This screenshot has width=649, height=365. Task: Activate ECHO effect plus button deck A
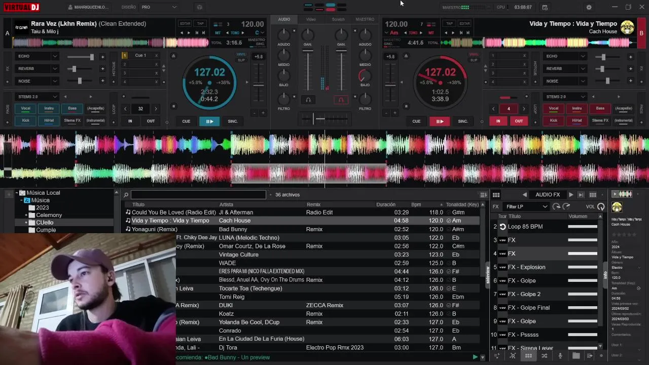pyautogui.click(x=102, y=57)
